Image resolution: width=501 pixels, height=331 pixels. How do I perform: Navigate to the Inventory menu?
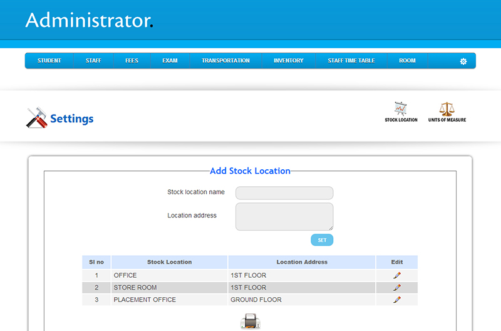[288, 61]
